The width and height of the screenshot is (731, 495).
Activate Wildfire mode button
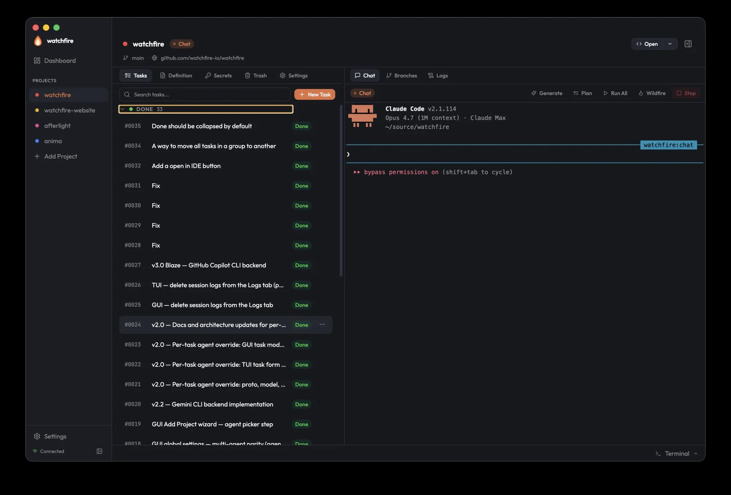click(x=652, y=93)
